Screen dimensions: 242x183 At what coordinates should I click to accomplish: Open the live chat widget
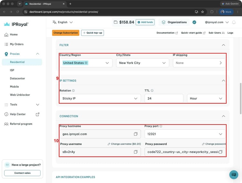pyautogui.click(x=234, y=175)
